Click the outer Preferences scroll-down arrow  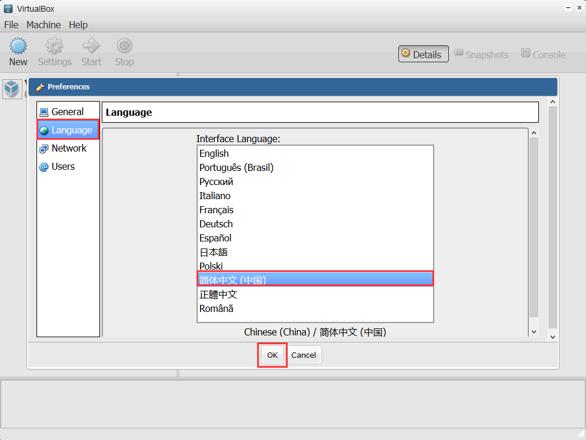coord(552,337)
